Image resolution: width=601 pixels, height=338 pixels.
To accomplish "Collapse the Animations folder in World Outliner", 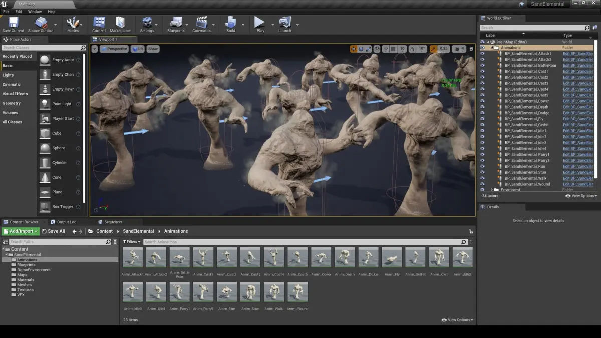I will pyautogui.click(x=492, y=48).
